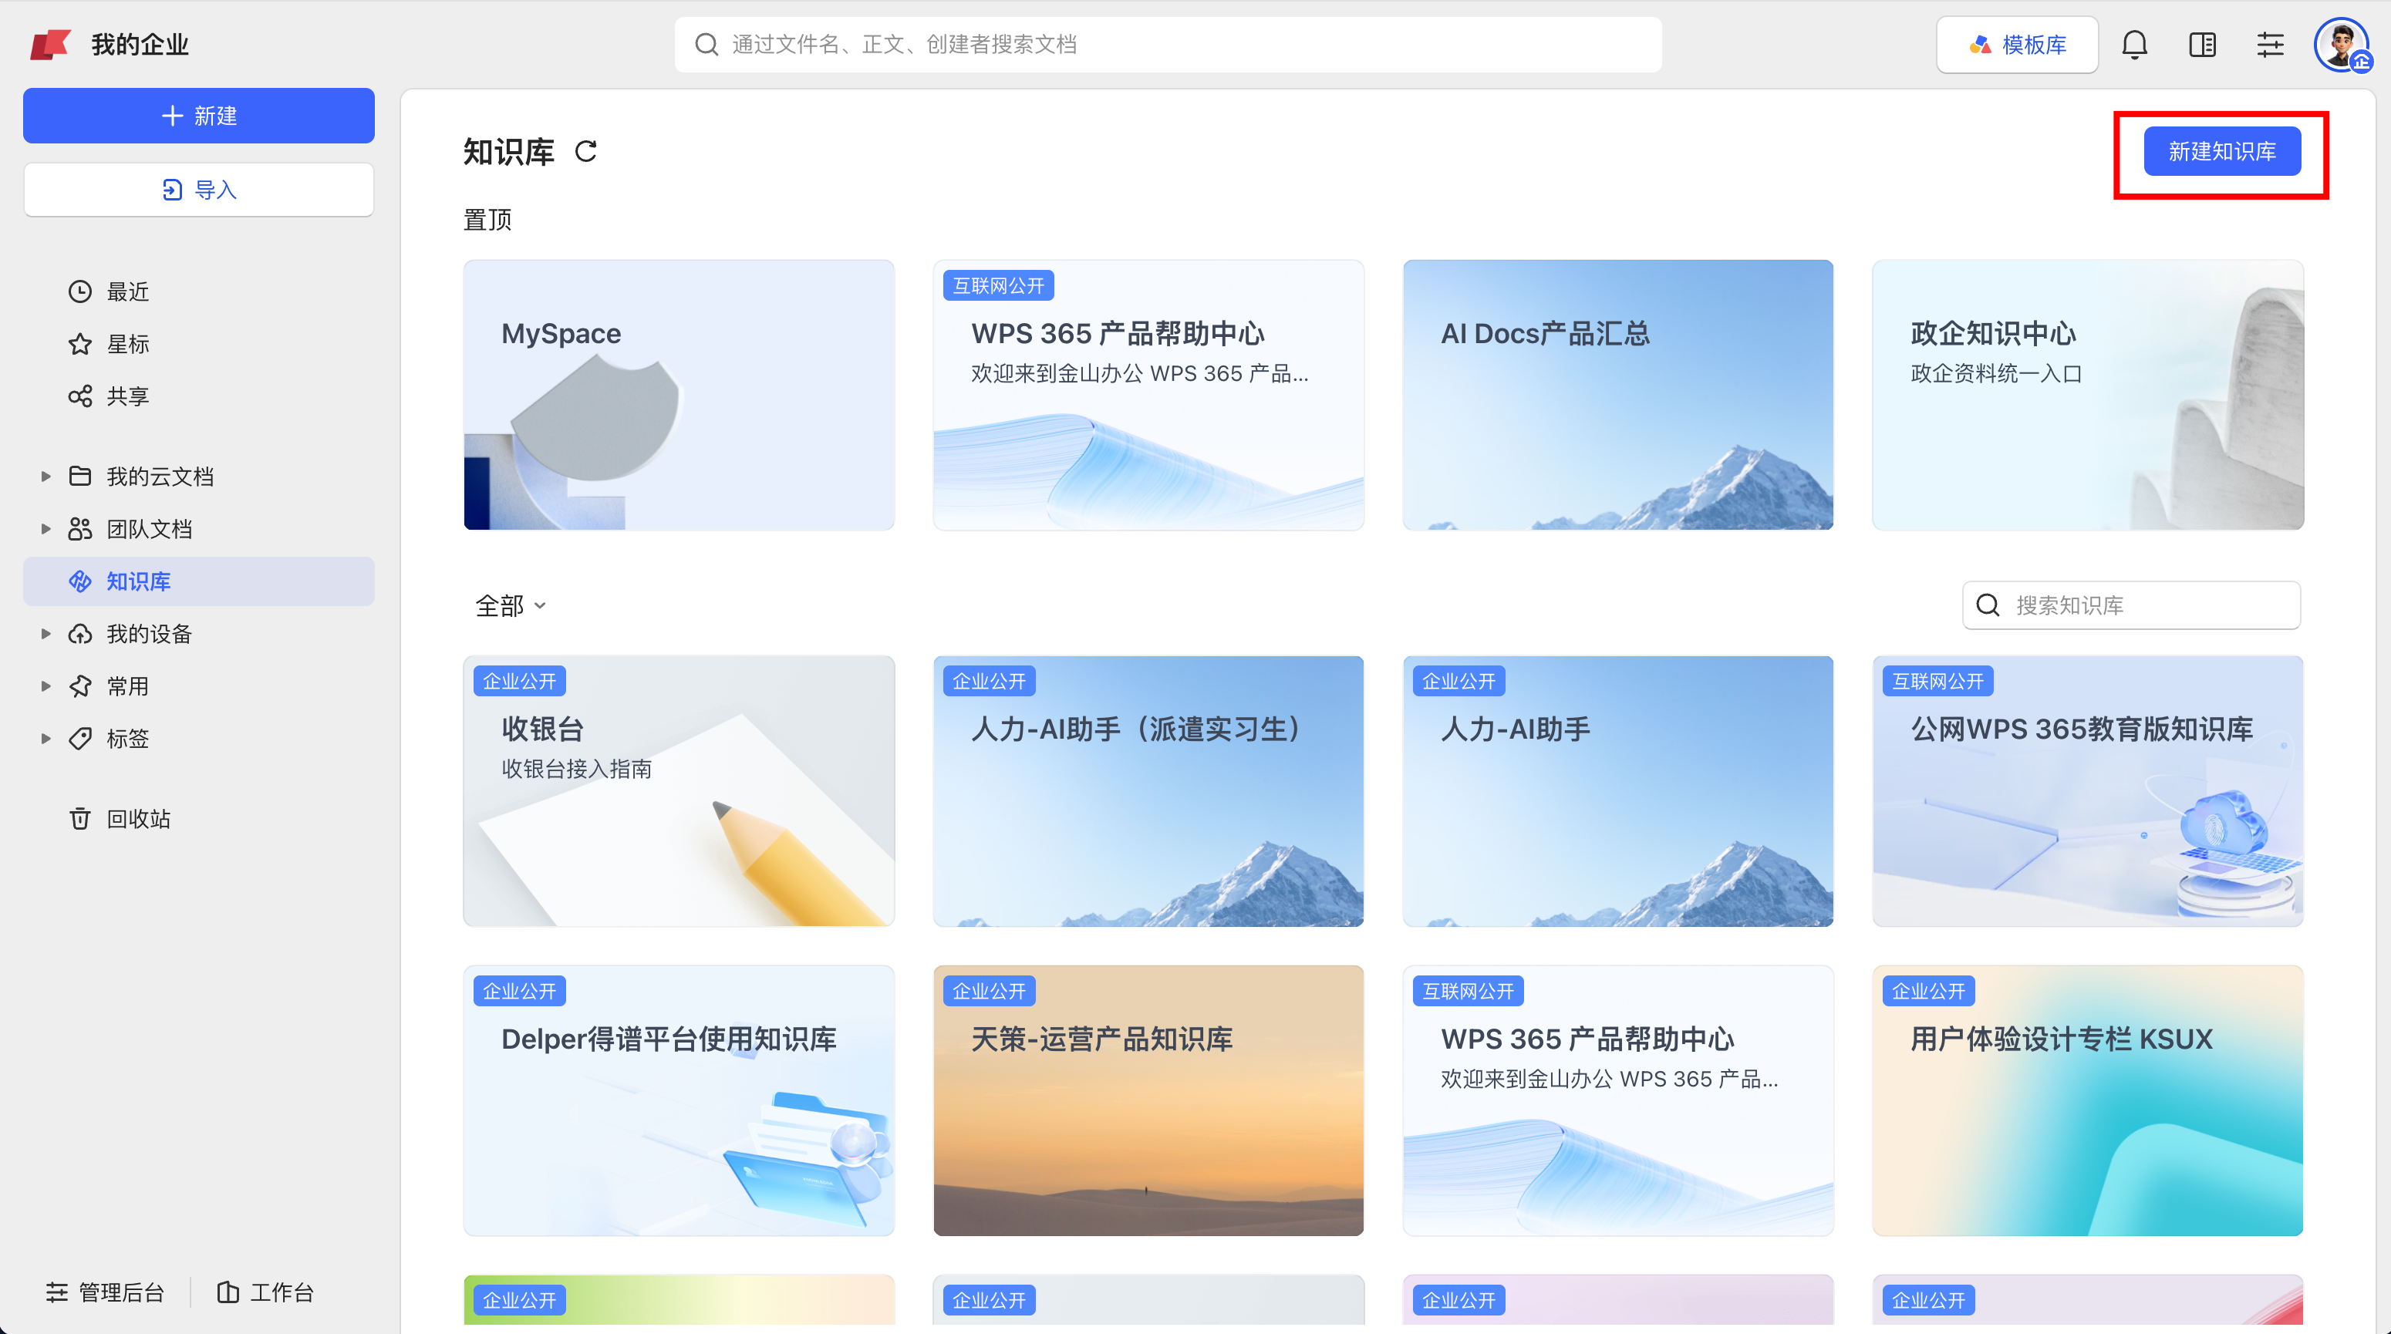2391x1334 pixels.
Task: Click the 导入 button
Action: tap(199, 190)
